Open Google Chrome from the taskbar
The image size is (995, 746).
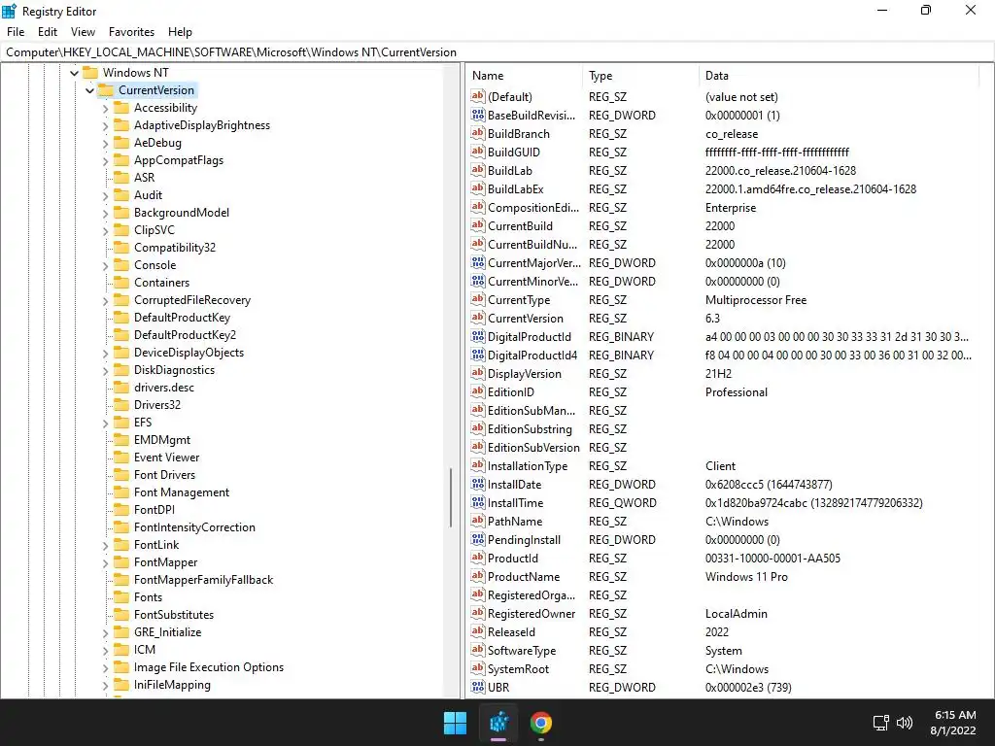(x=540, y=723)
